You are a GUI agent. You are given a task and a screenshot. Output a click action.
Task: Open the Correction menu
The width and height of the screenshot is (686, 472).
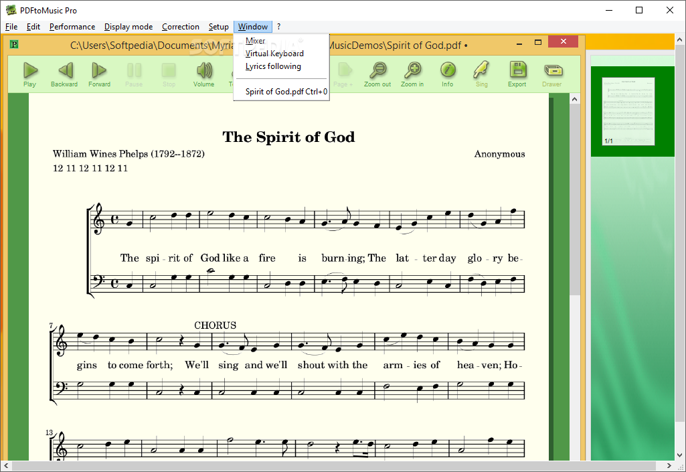(x=181, y=27)
